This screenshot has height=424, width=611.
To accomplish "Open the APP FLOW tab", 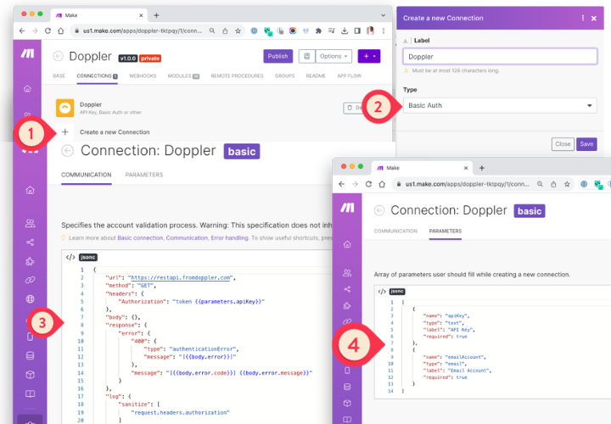I will pos(349,76).
